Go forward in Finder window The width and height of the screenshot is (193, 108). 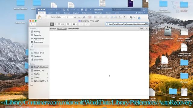pyautogui.click(x=35, y=24)
